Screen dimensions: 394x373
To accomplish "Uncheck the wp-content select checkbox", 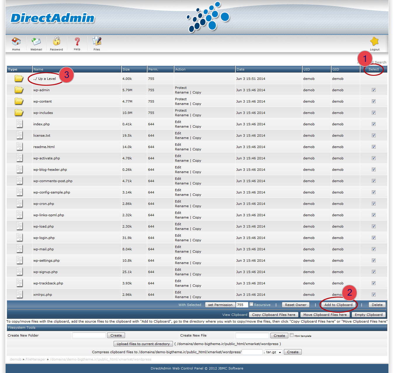I will (374, 101).
